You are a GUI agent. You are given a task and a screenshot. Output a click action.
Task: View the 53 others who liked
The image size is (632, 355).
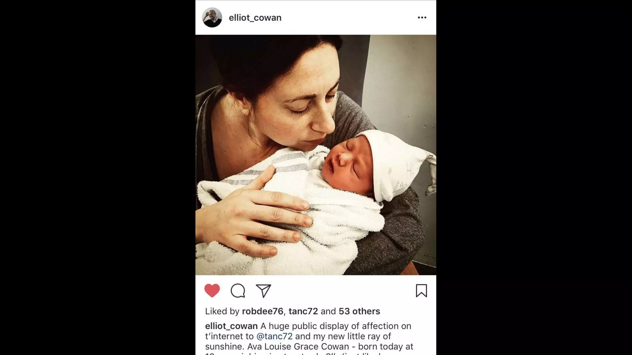click(359, 311)
